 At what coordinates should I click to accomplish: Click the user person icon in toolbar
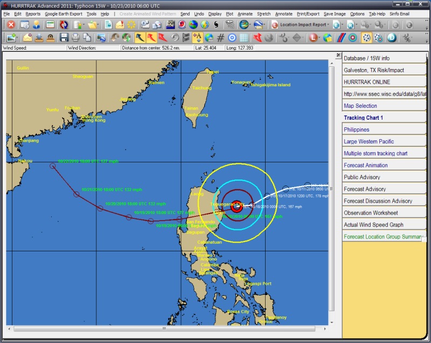pos(36,25)
